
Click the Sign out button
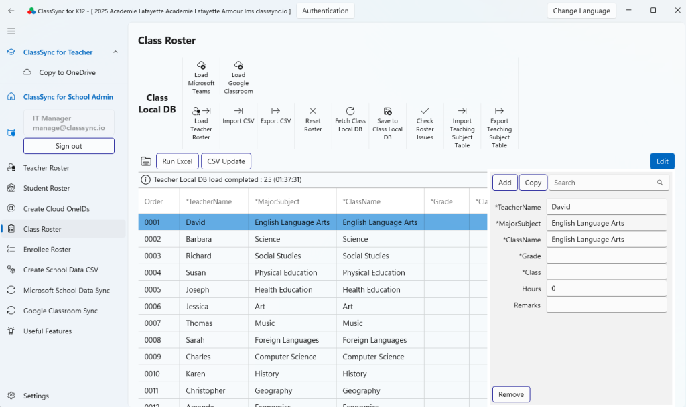pos(69,146)
